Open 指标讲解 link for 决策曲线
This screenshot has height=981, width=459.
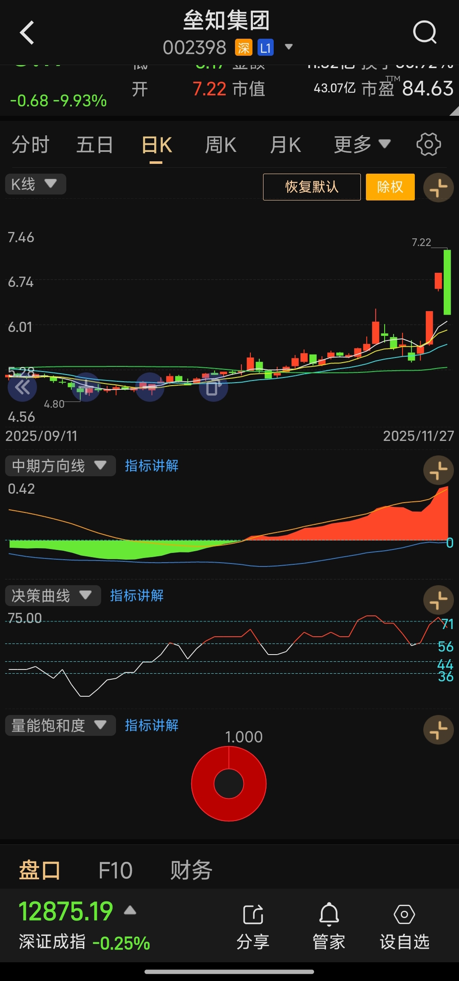(x=137, y=596)
